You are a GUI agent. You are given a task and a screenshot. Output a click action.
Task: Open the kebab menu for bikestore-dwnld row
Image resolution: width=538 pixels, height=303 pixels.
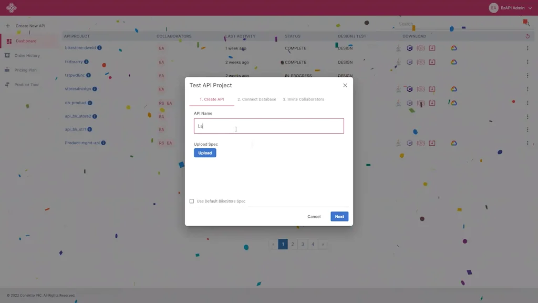(x=527, y=48)
